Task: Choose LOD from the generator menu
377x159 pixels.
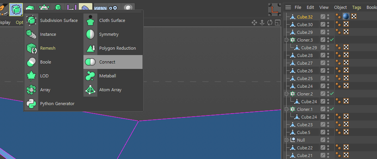Action: point(53,76)
